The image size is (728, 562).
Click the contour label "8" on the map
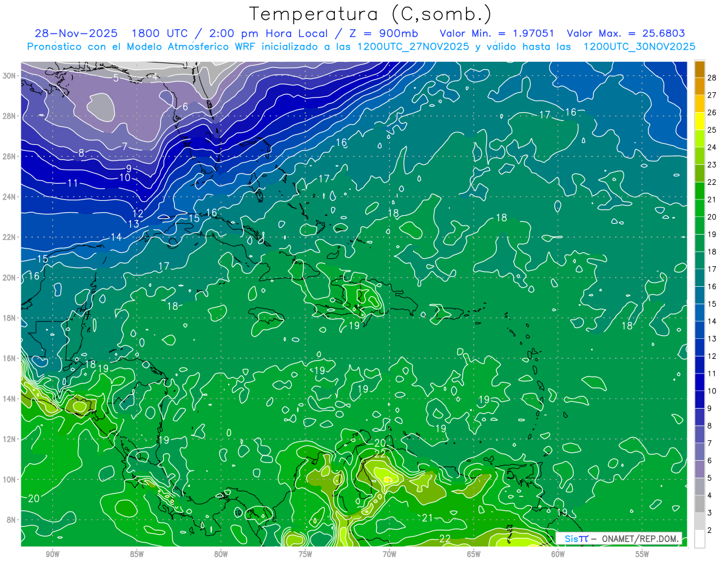point(81,153)
